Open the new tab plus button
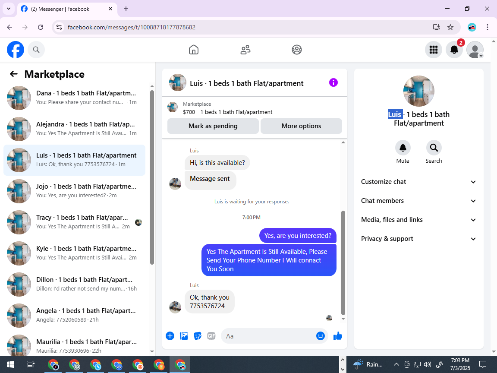The width and height of the screenshot is (497, 373). pos(126,9)
